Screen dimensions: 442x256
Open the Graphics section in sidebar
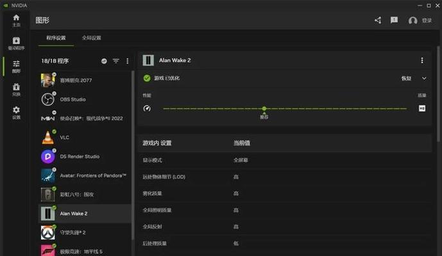pos(16,67)
